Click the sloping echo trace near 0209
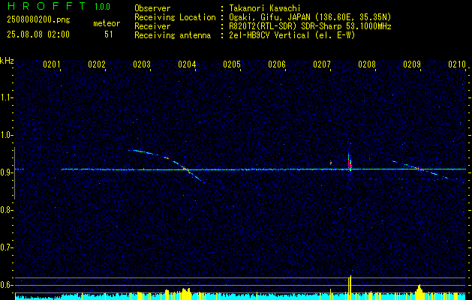 pos(422,169)
